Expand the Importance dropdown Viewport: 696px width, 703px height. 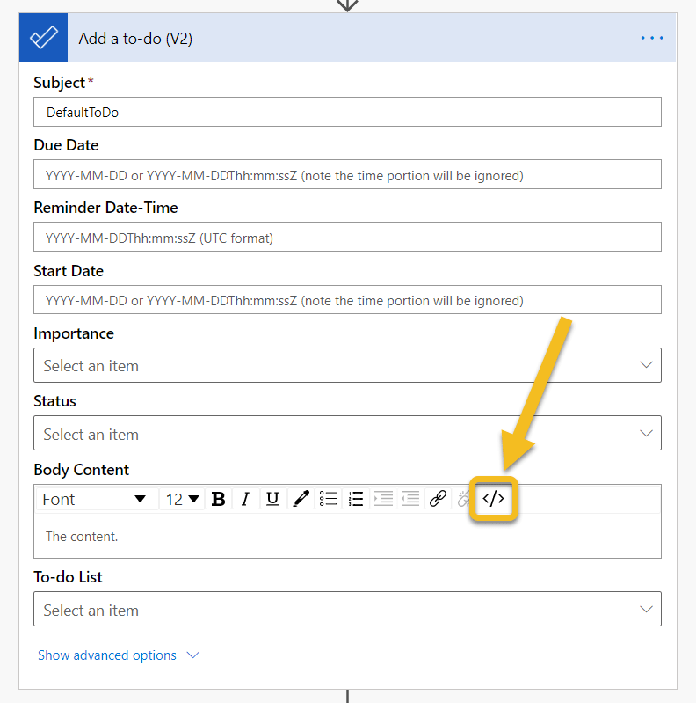click(x=347, y=365)
